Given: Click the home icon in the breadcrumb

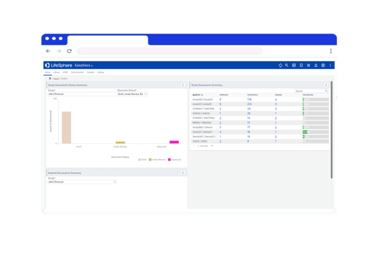Looking at the screenshot, I should coord(50,78).
